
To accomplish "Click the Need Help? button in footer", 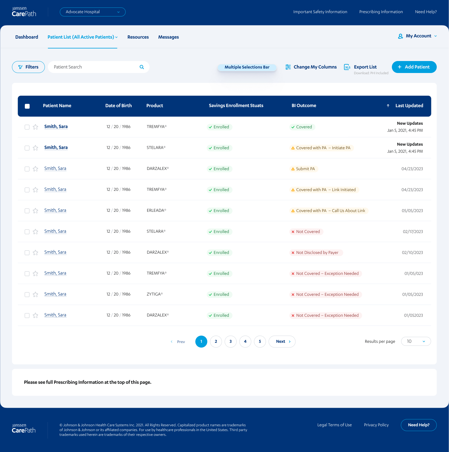I will [418, 425].
